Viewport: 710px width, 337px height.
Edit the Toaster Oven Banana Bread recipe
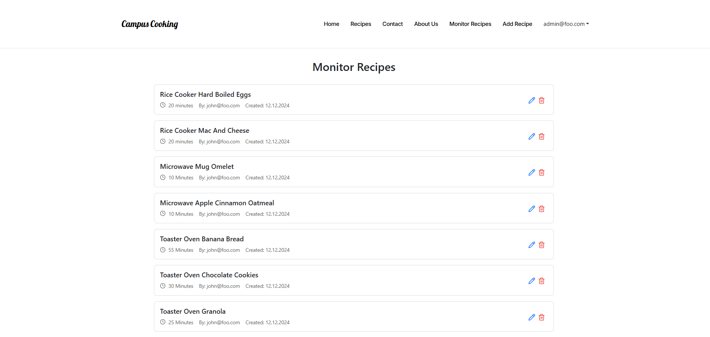coord(531,245)
